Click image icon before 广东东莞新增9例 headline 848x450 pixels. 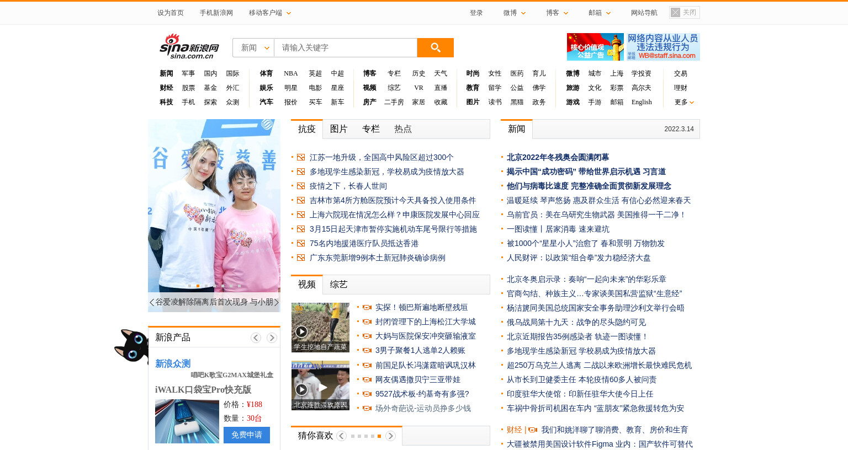coord(301,258)
